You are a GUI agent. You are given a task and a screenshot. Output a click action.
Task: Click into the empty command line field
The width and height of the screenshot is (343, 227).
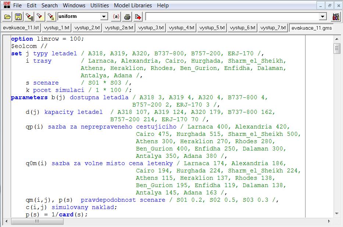click(x=232, y=16)
